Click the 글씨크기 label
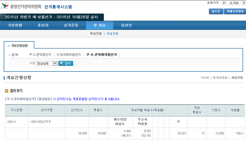 coord(213,3)
